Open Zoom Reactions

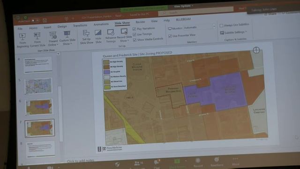point(217,162)
